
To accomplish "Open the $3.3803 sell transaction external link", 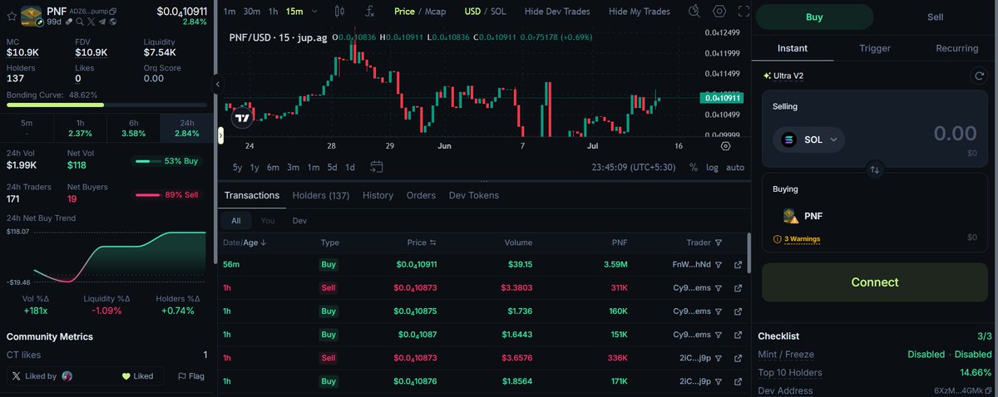I will pos(738,288).
